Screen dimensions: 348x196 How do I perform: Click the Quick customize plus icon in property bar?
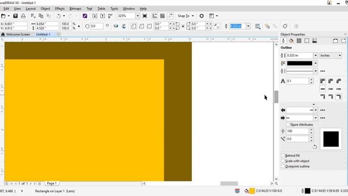296,26
